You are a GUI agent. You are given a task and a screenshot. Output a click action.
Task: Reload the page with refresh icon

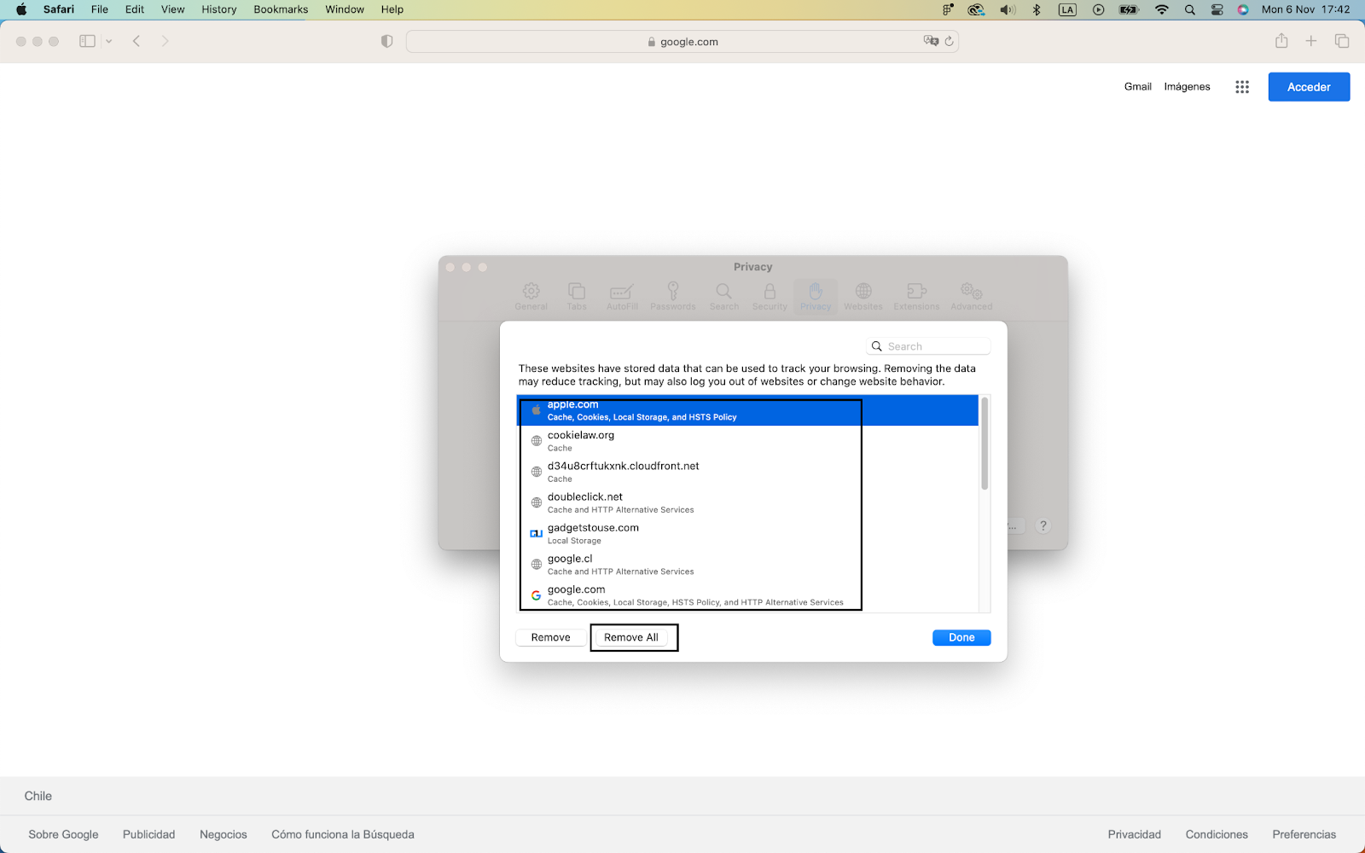point(949,41)
